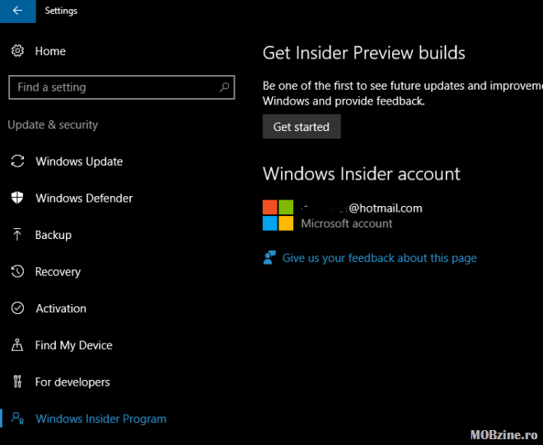Select the Activation checkmark circle icon
Screen dimensions: 543x445
pos(17,308)
